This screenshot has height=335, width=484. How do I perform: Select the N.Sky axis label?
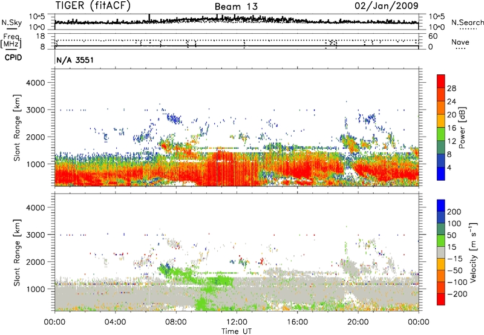click(11, 22)
